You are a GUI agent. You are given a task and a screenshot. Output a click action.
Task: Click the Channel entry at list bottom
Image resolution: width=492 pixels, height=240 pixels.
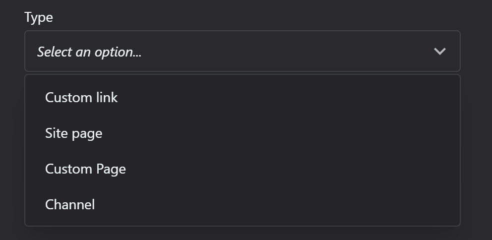point(242,205)
